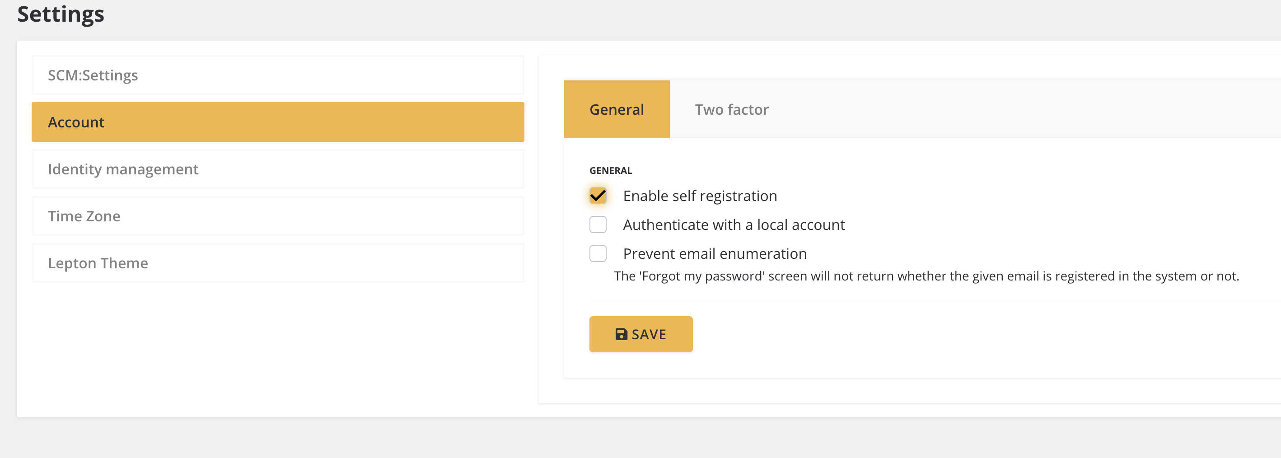Disable the Enable self registration checkbox
This screenshot has width=1281, height=458.
click(598, 196)
